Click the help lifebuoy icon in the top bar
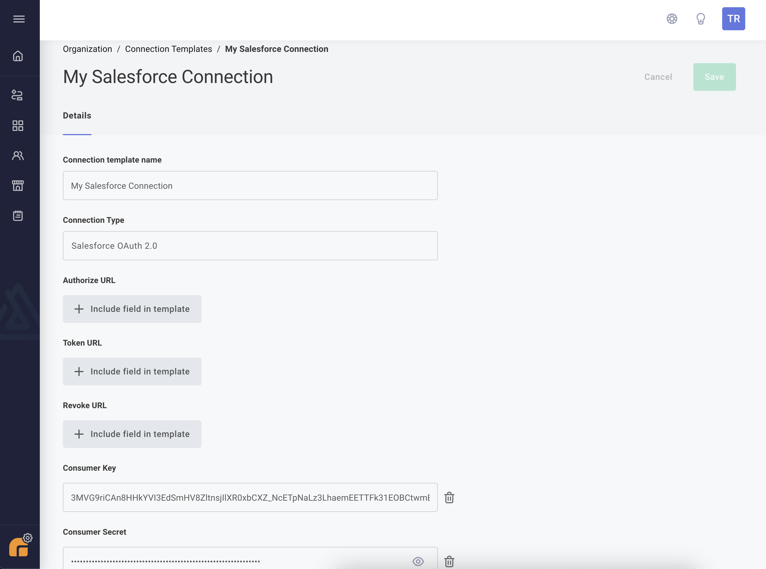Screen dimensions: 766x569 pos(672,19)
